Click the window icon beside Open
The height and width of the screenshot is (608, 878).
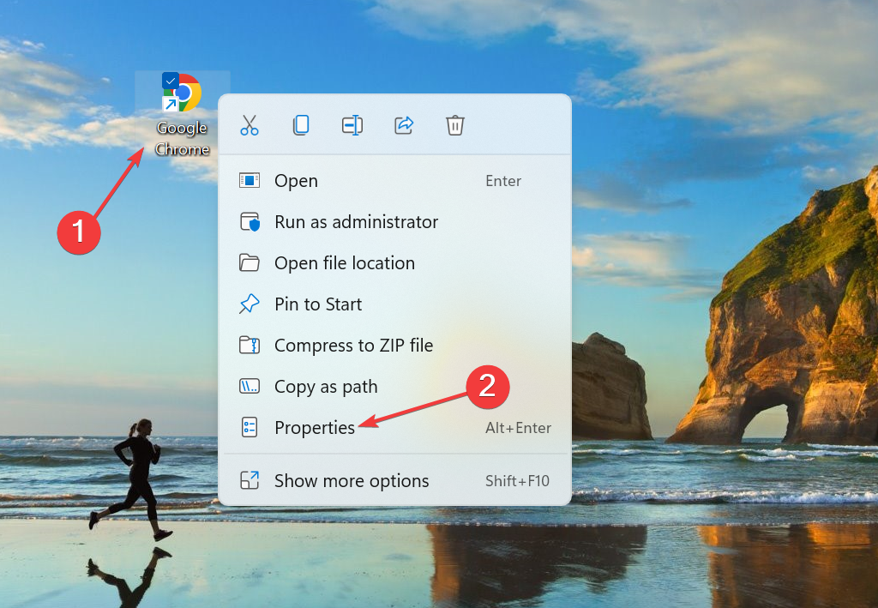250,180
